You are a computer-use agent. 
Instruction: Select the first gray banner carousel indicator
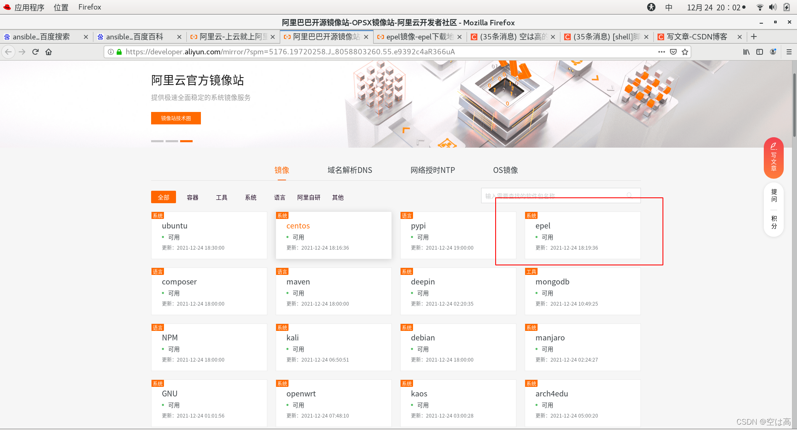click(157, 141)
